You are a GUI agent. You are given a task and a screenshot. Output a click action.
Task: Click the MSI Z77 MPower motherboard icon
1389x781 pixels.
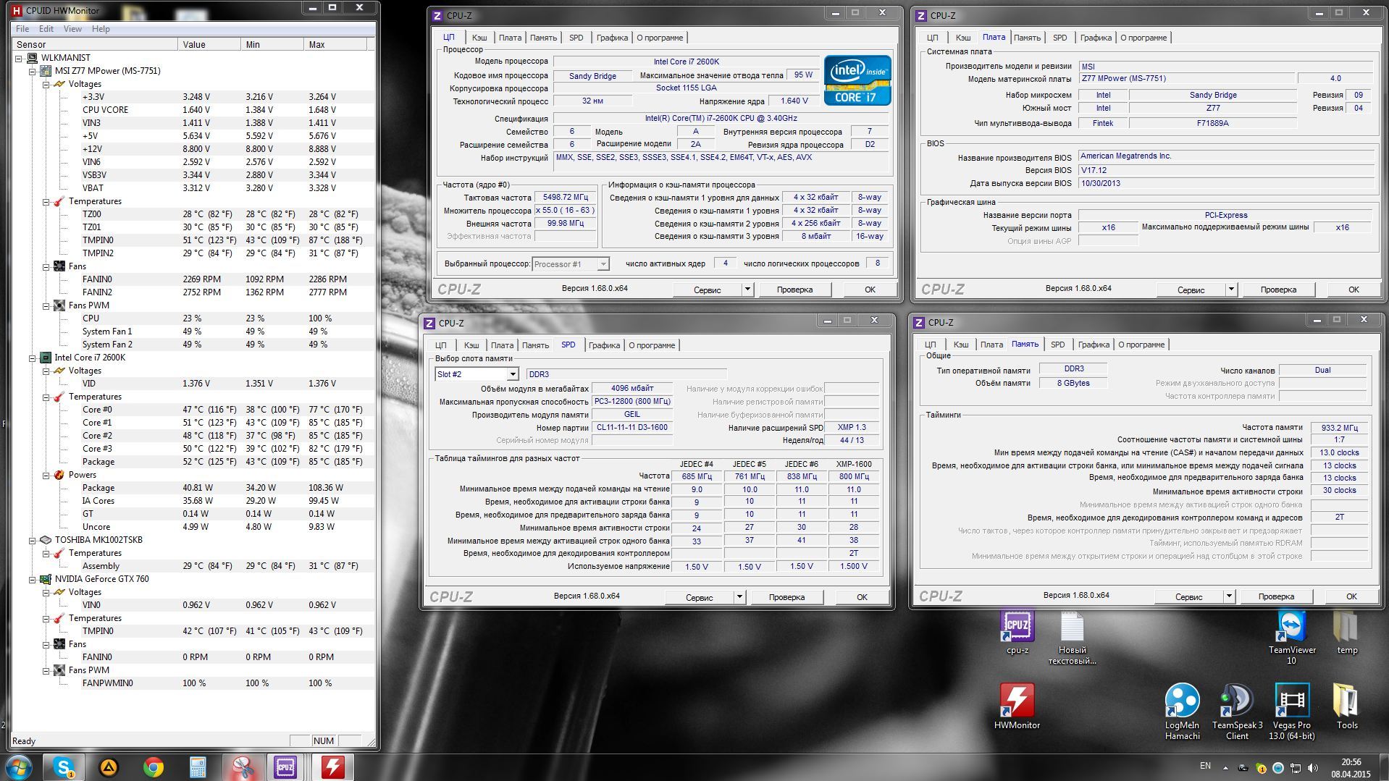[45, 71]
